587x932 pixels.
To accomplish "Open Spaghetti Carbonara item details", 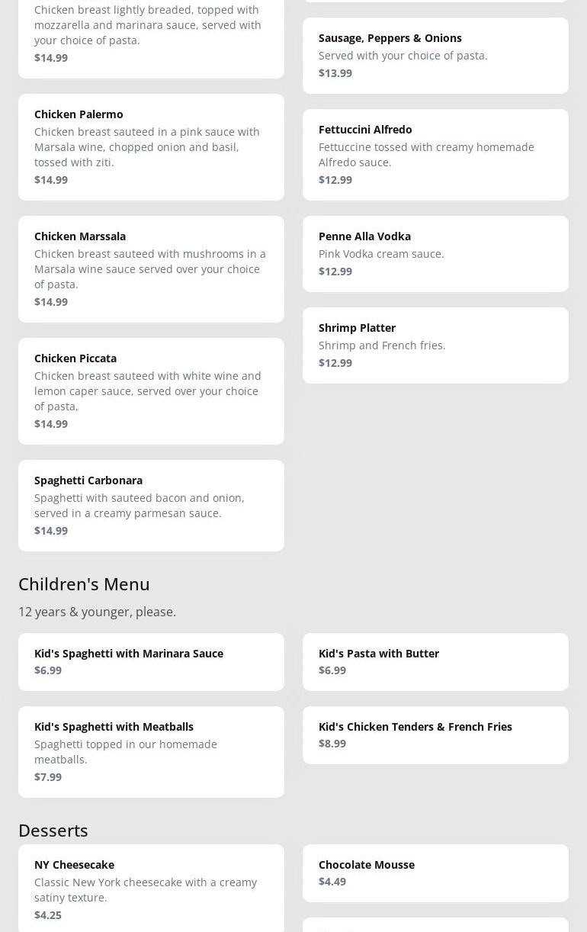I will pos(151,505).
